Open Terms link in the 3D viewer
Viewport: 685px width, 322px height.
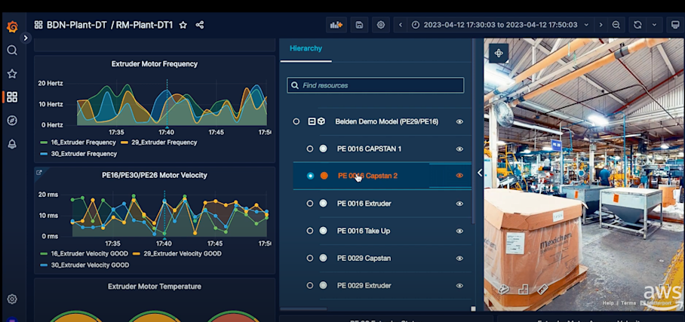pos(628,303)
